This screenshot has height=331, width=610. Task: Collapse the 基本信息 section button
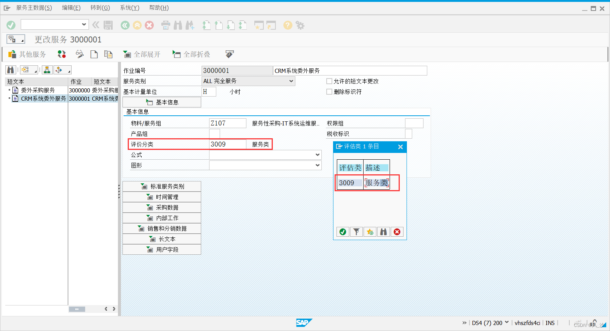(162, 102)
